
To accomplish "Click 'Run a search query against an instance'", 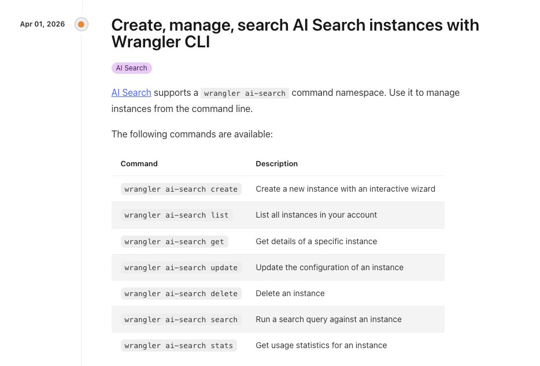I will coord(328,319).
